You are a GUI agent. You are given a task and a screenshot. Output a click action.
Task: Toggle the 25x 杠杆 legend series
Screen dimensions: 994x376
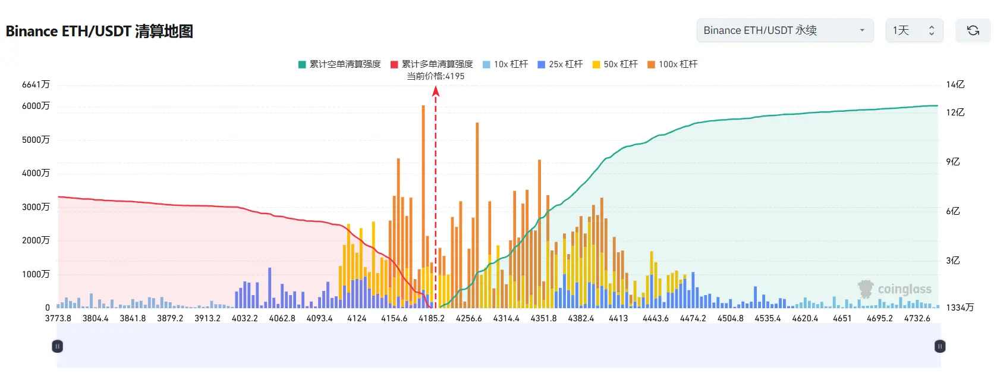[560, 64]
